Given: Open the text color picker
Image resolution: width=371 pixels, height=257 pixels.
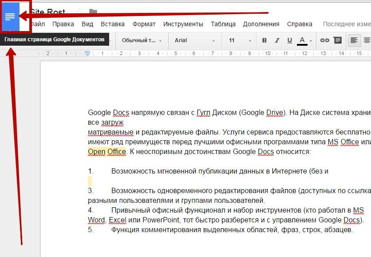Looking at the screenshot, I should click(303, 40).
